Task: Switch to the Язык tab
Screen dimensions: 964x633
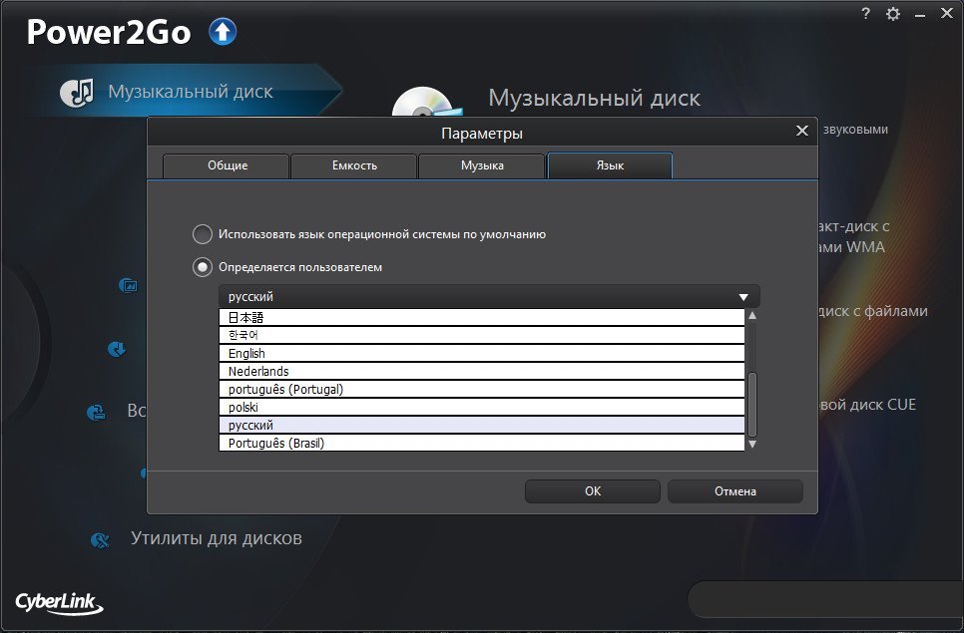Action: tap(610, 165)
